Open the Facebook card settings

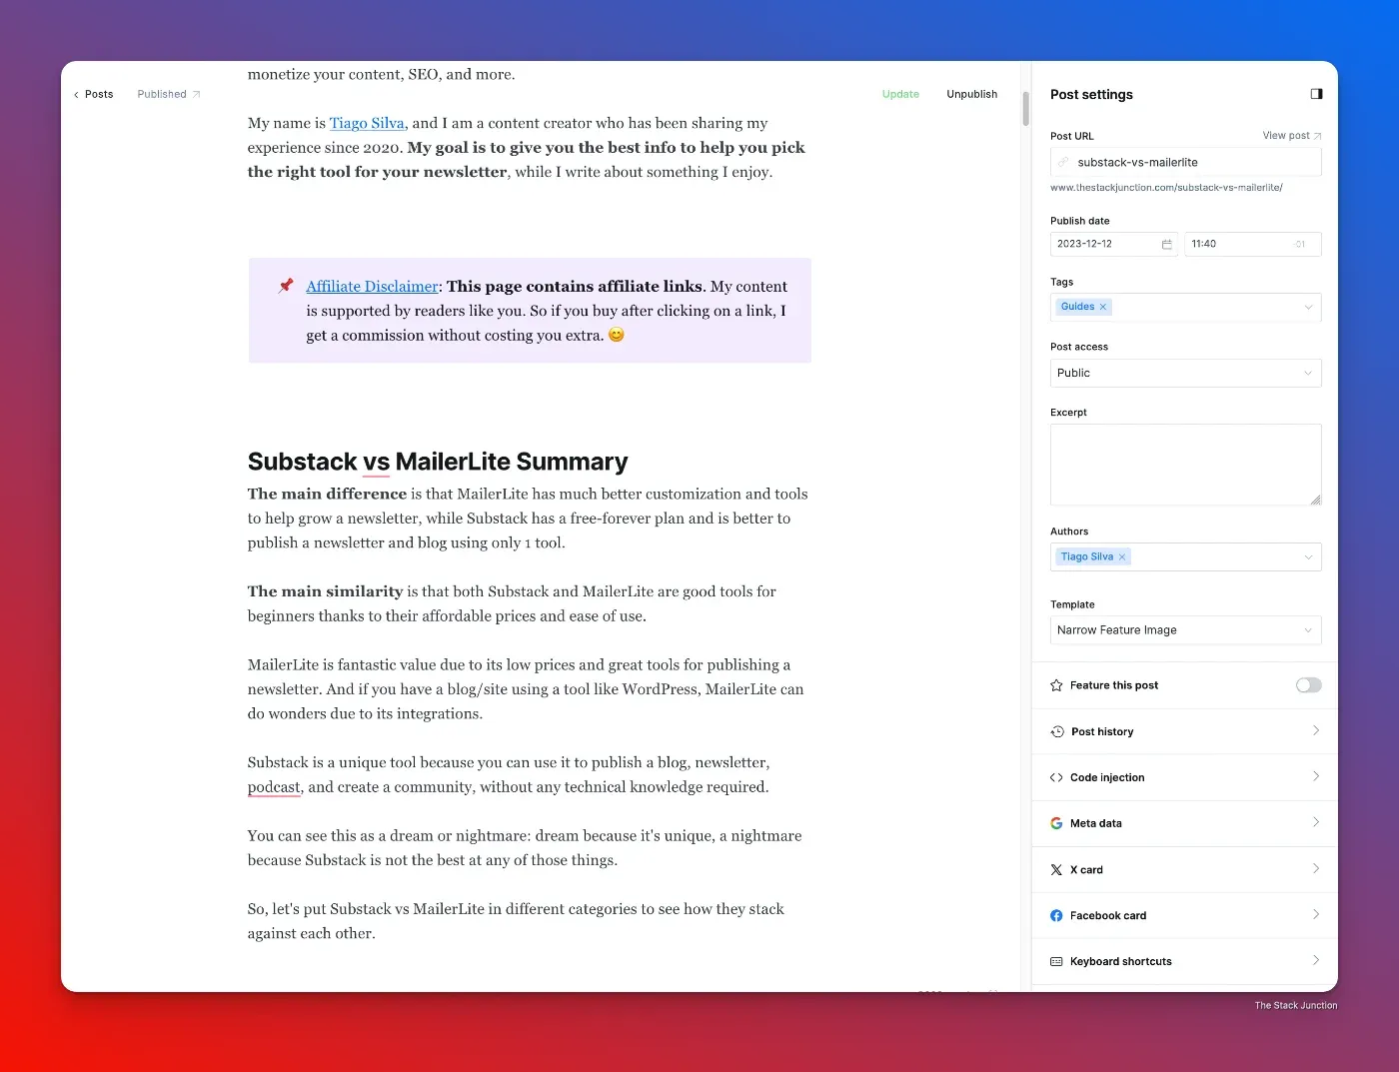(1184, 915)
